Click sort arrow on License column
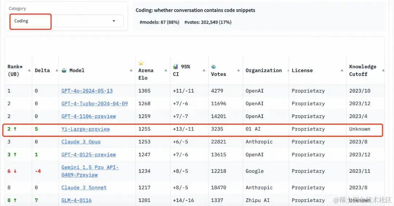The image size is (394, 206). pyautogui.click(x=342, y=70)
